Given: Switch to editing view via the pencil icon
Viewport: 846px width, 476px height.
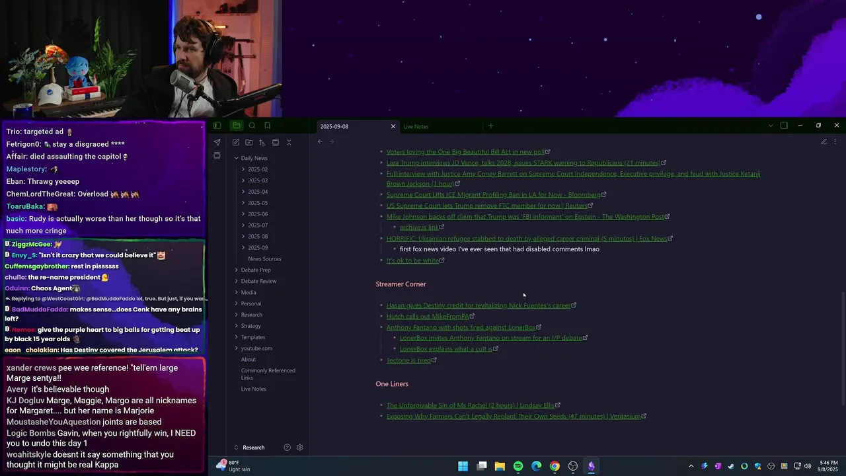Looking at the screenshot, I should (824, 141).
